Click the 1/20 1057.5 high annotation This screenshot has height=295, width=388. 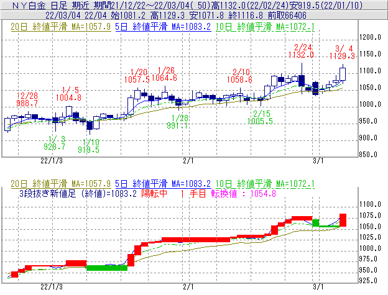[x=137, y=76]
